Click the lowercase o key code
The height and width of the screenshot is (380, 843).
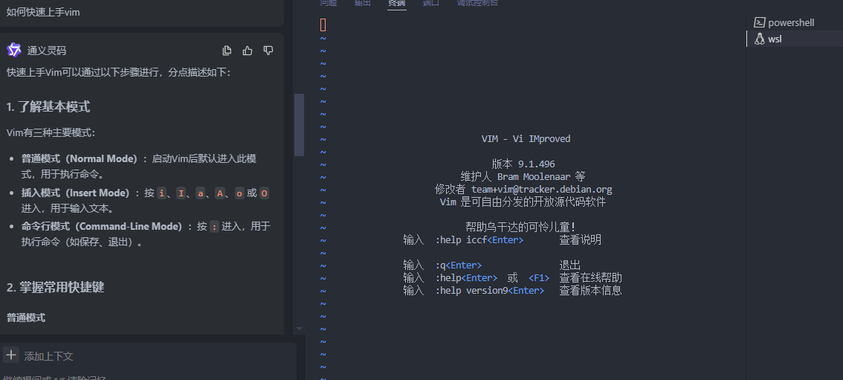pyautogui.click(x=239, y=193)
